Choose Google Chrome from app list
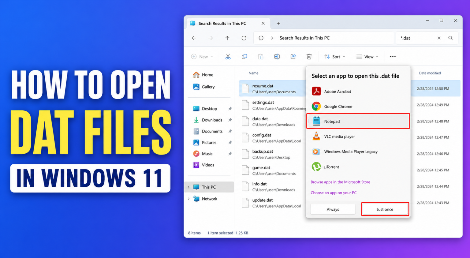This screenshot has width=470, height=258. click(x=358, y=106)
